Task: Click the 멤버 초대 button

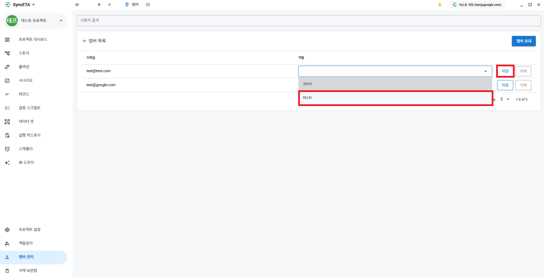Action: coord(523,41)
